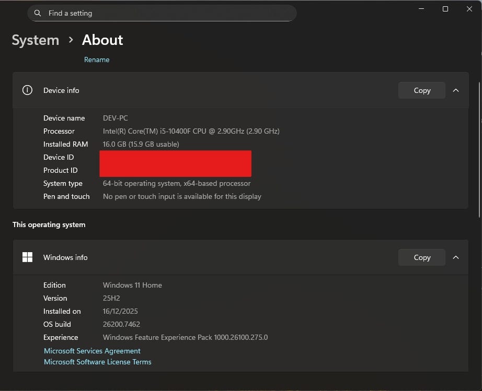The image size is (482, 391).
Task: Collapse the Windows info section chevron
Action: point(456,257)
